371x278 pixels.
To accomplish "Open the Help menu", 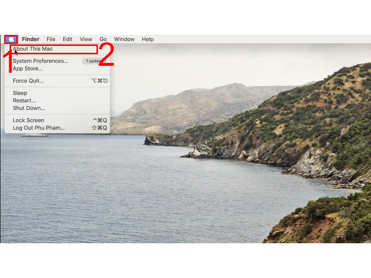I will point(147,39).
